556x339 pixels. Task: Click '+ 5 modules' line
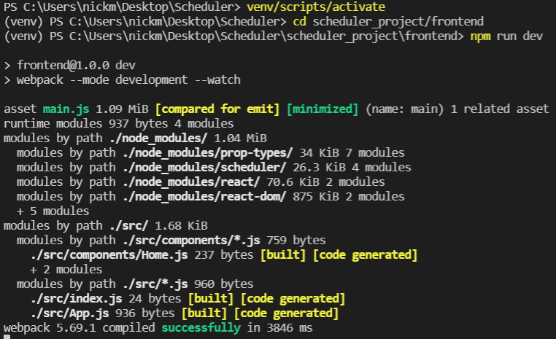coord(53,211)
